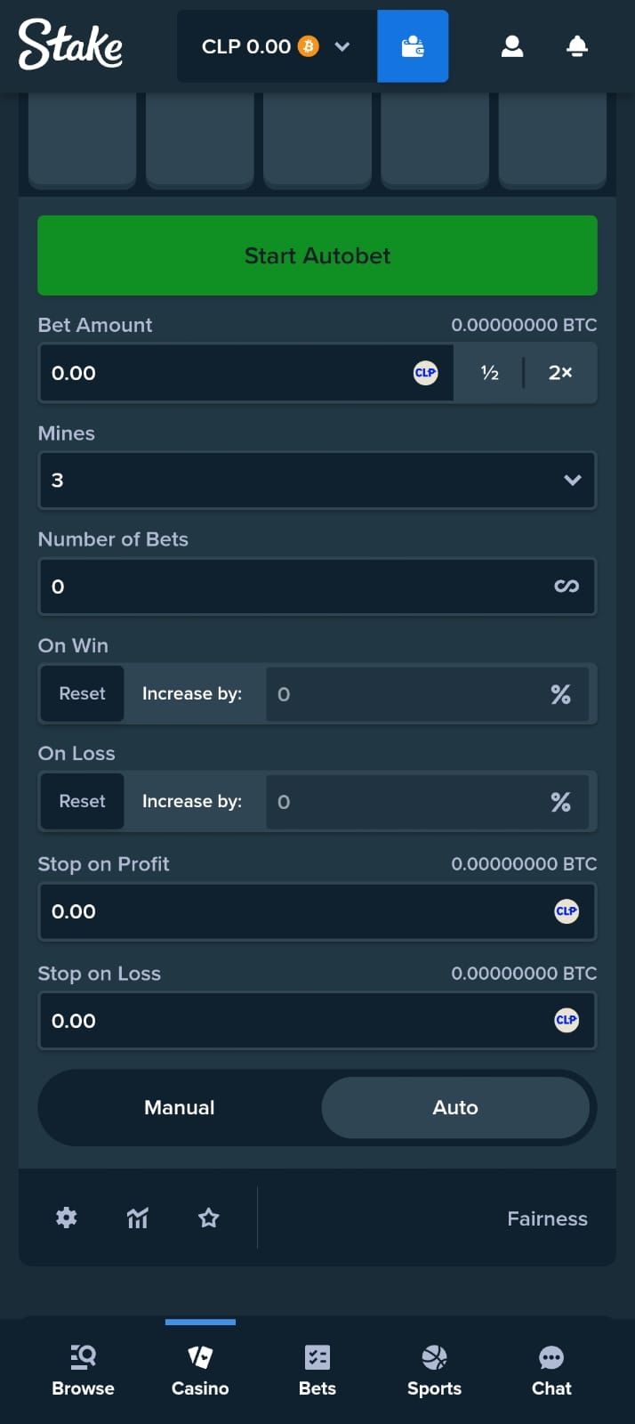Toggle infinite bets icon
Image resolution: width=635 pixels, height=1424 pixels.
coord(567,587)
